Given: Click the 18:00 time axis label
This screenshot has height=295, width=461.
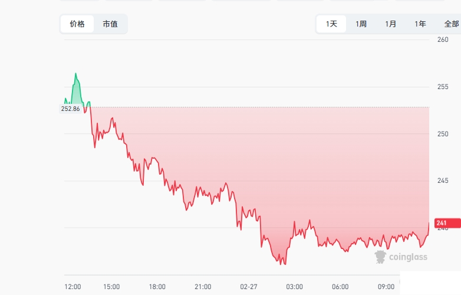Looking at the screenshot, I should (x=157, y=287).
